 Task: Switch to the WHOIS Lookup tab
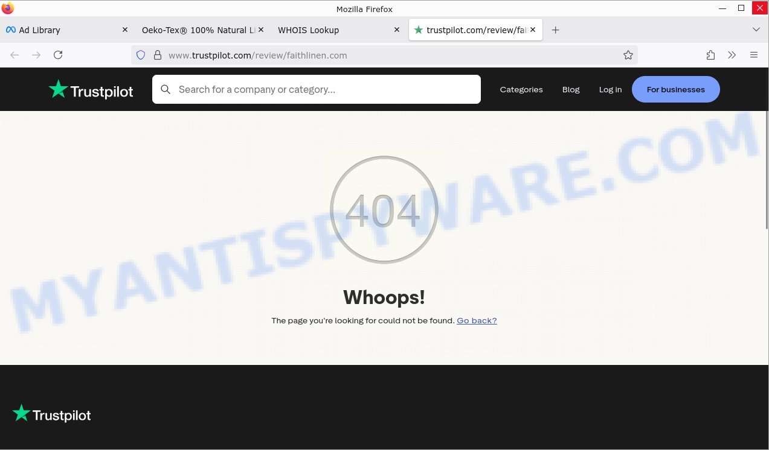click(329, 30)
